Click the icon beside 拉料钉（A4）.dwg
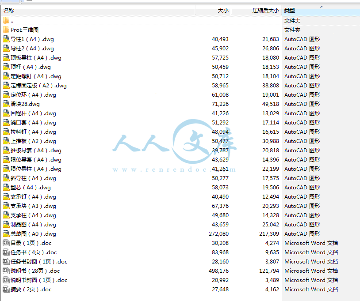Viewport: 360px width, 301px height. tap(6, 132)
